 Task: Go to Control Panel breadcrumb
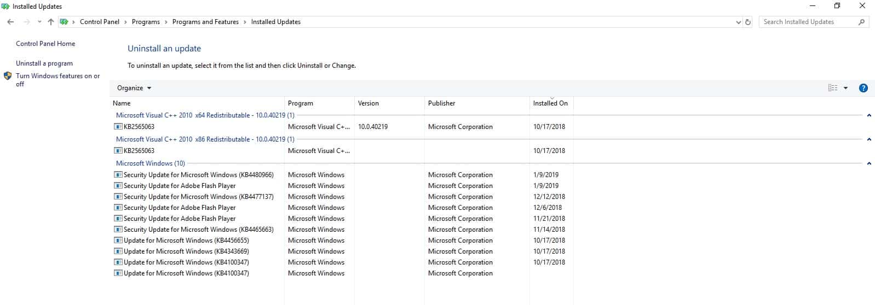click(99, 22)
